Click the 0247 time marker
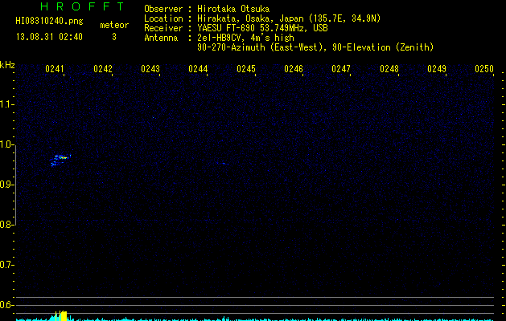The height and width of the screenshot is (321, 506). tap(341, 69)
